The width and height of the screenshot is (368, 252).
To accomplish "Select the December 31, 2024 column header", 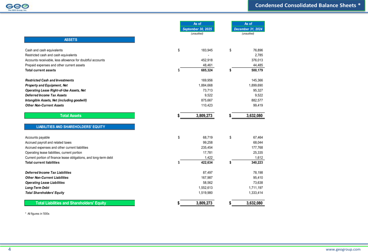I will point(248,29).
